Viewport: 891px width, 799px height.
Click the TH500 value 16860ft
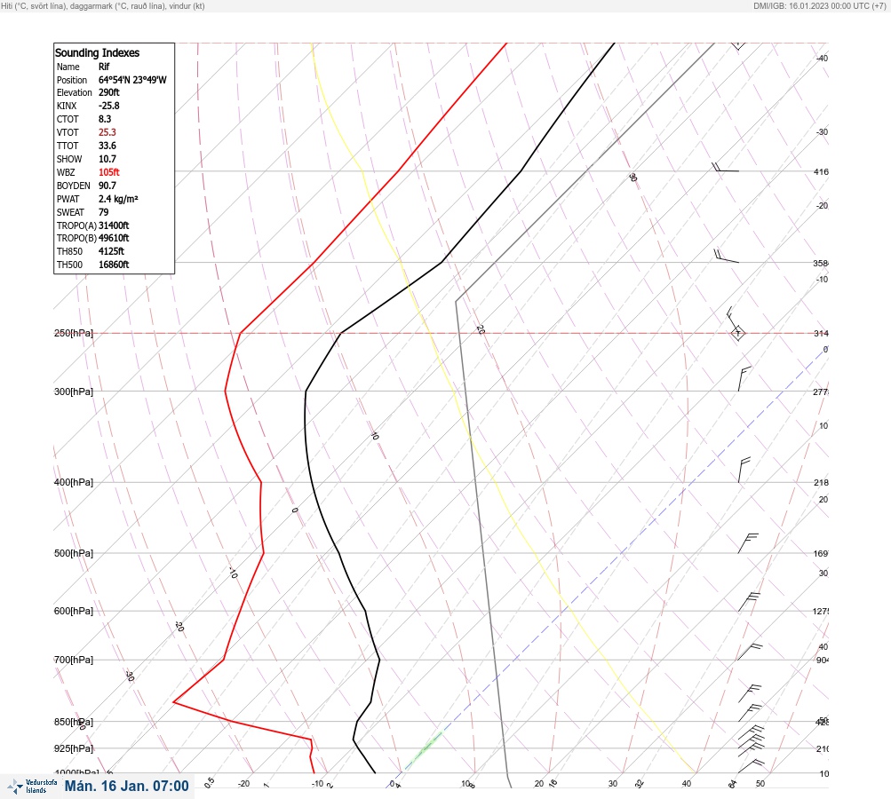point(114,265)
